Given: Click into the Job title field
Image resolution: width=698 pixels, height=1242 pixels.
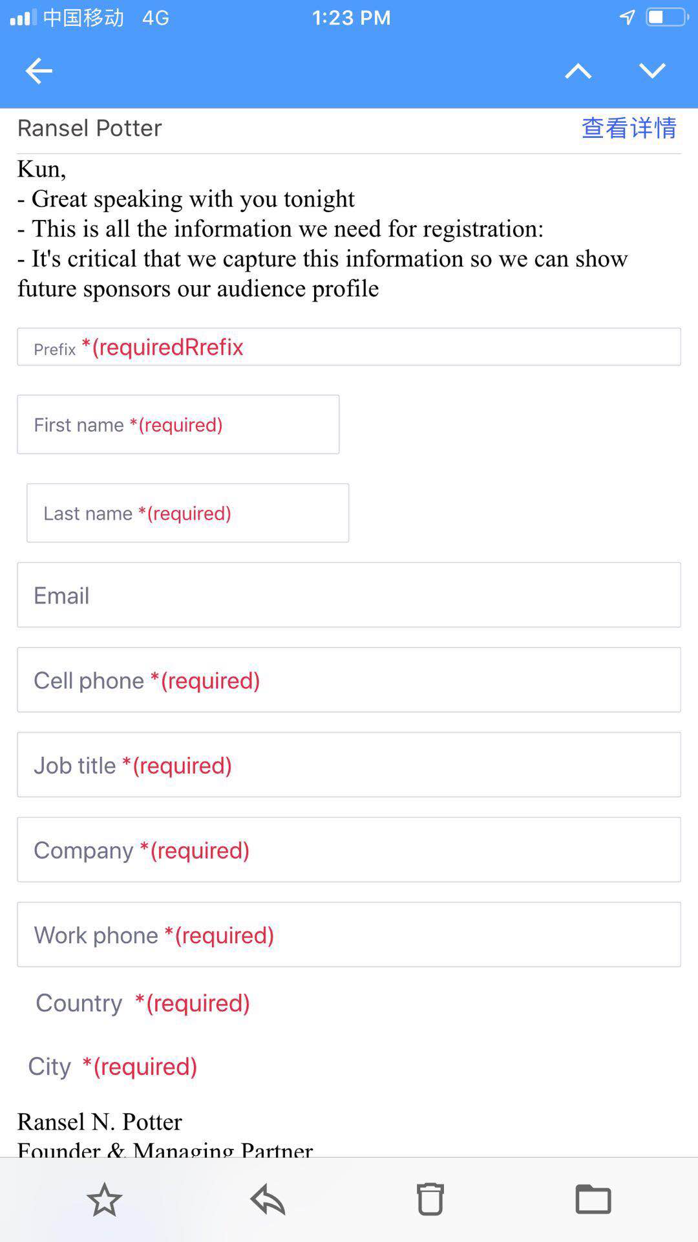Looking at the screenshot, I should [349, 765].
